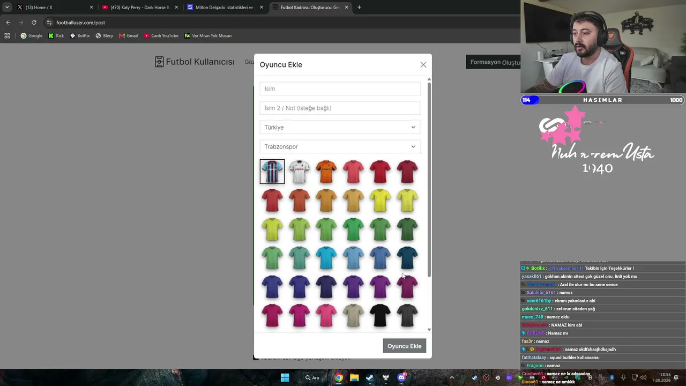Pick the beige jersey
Image resolution: width=686 pixels, height=386 pixels.
pyautogui.click(x=353, y=315)
